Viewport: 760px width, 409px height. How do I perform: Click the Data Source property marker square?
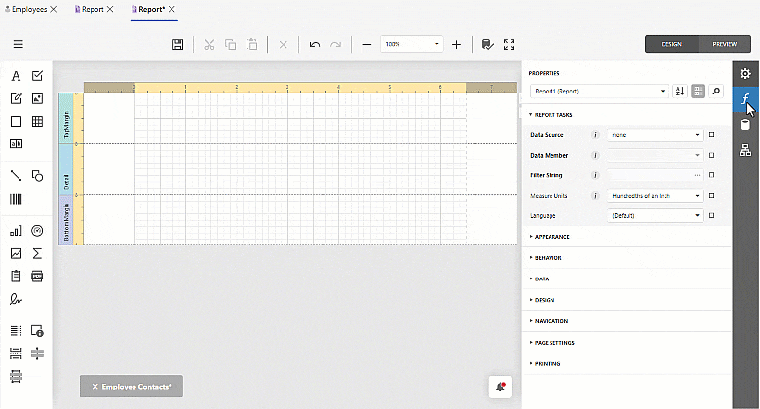pyautogui.click(x=712, y=135)
